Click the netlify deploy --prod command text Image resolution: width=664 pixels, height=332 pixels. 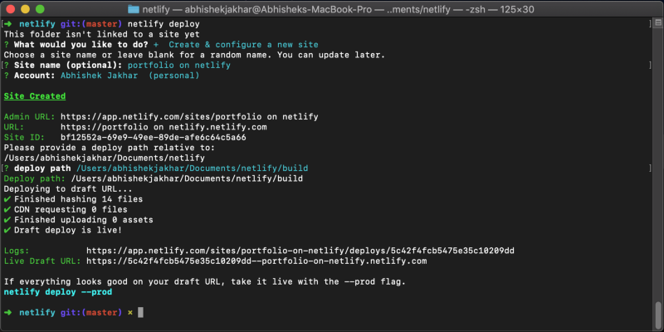click(57, 291)
